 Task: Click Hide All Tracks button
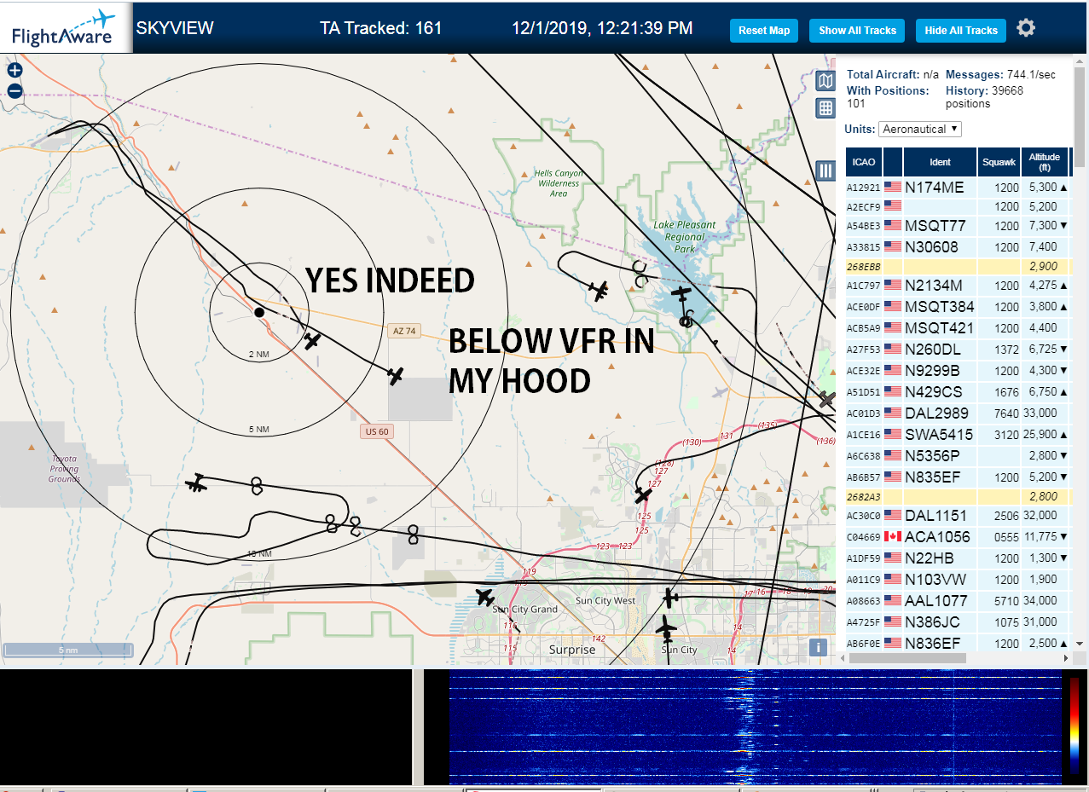pyautogui.click(x=961, y=31)
